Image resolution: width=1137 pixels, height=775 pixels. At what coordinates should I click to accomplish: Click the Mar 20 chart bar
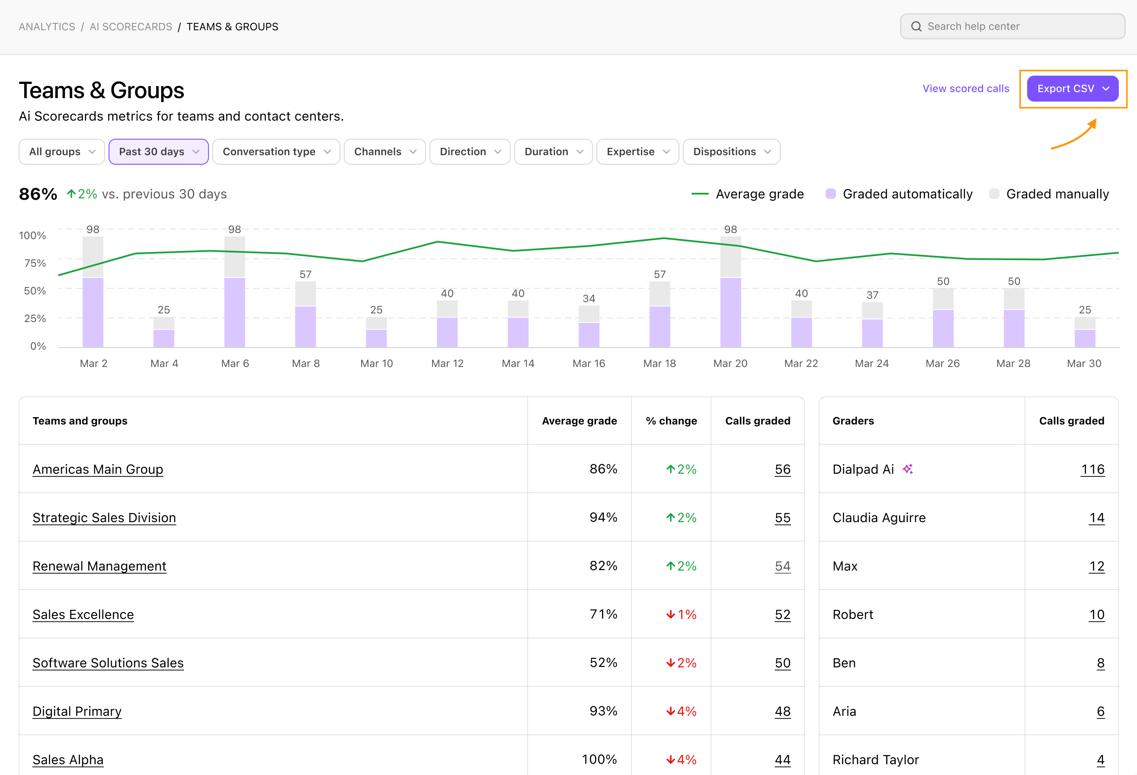pos(730,292)
